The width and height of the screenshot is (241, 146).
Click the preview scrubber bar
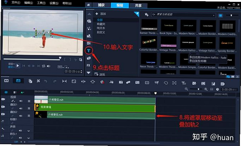pos(32,59)
